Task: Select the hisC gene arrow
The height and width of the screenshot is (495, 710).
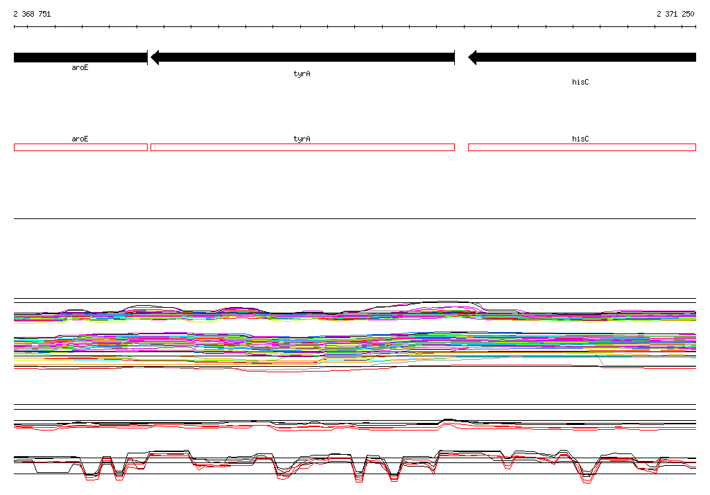Action: coord(582,58)
